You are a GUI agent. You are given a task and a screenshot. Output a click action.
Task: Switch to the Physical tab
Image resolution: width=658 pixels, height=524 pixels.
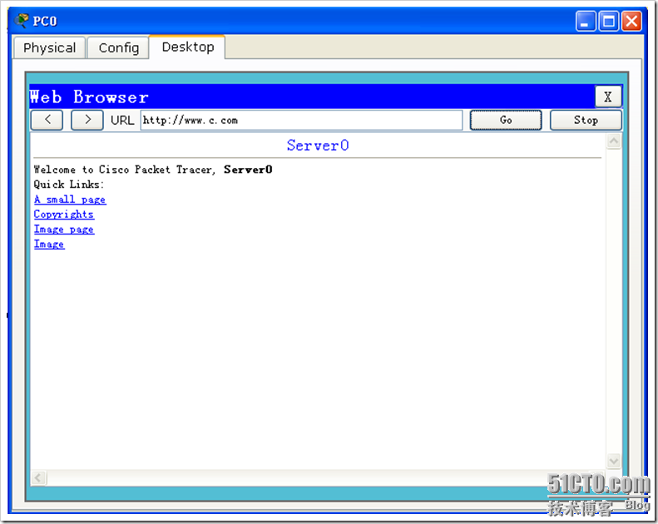pos(50,48)
